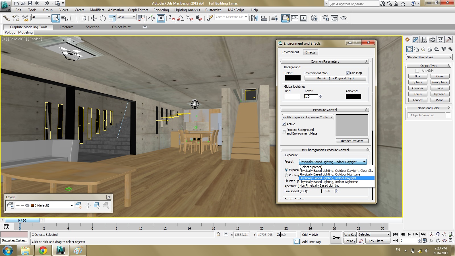Viewport: 455px width, 256px height.
Task: Click the Render Production teapot icon
Action: click(x=344, y=18)
